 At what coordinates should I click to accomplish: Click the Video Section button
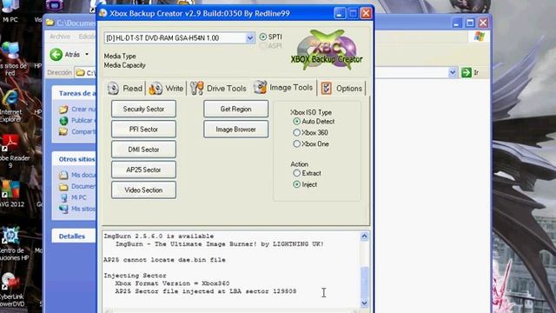[x=143, y=190]
